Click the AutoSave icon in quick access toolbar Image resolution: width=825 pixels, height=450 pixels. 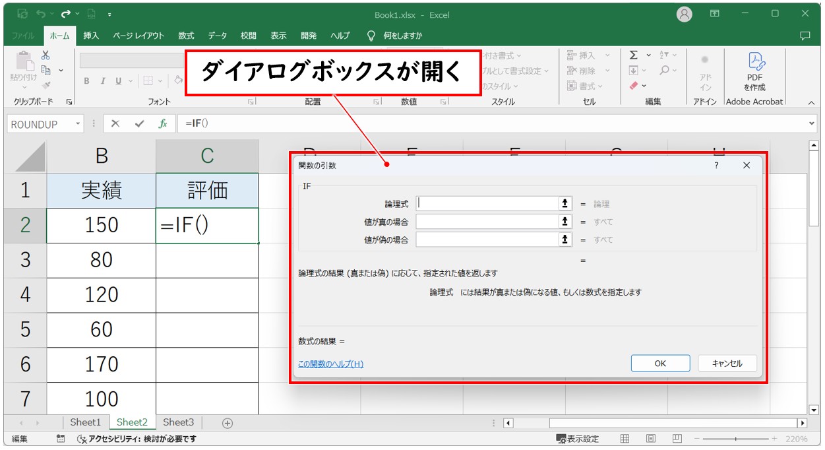22,13
